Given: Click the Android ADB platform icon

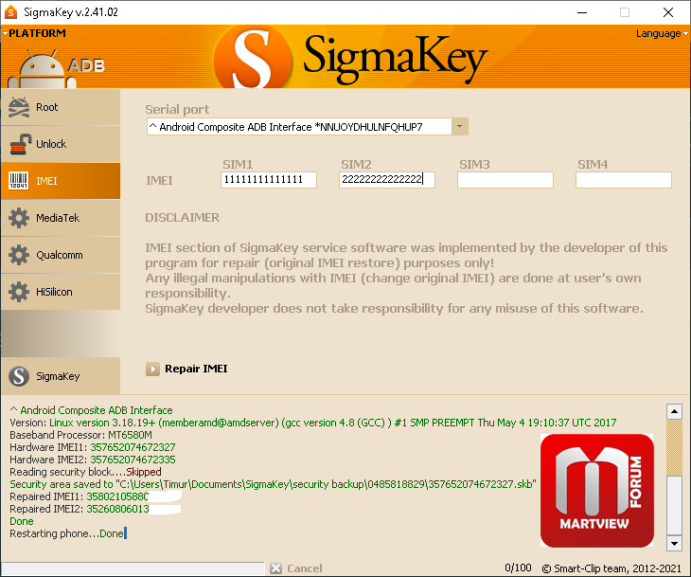Looking at the screenshot, I should (x=56, y=67).
